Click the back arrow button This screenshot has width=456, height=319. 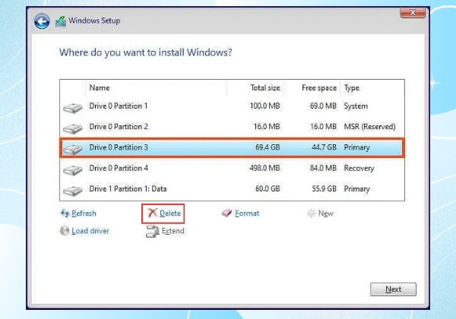pyautogui.click(x=42, y=21)
